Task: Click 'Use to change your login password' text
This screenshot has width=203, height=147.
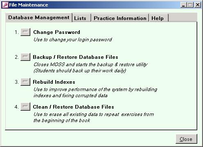Action: pyautogui.click(x=73, y=40)
